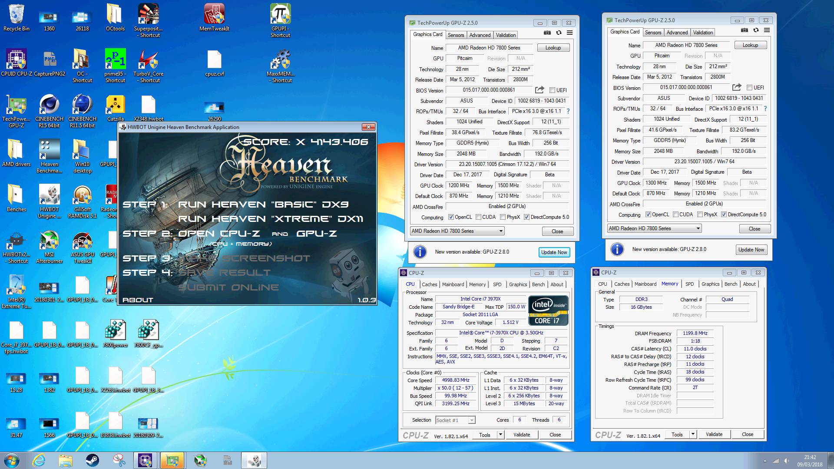This screenshot has width=834, height=469.
Task: Open GiliSoft RAMDisk desktop icon
Action: (82, 201)
